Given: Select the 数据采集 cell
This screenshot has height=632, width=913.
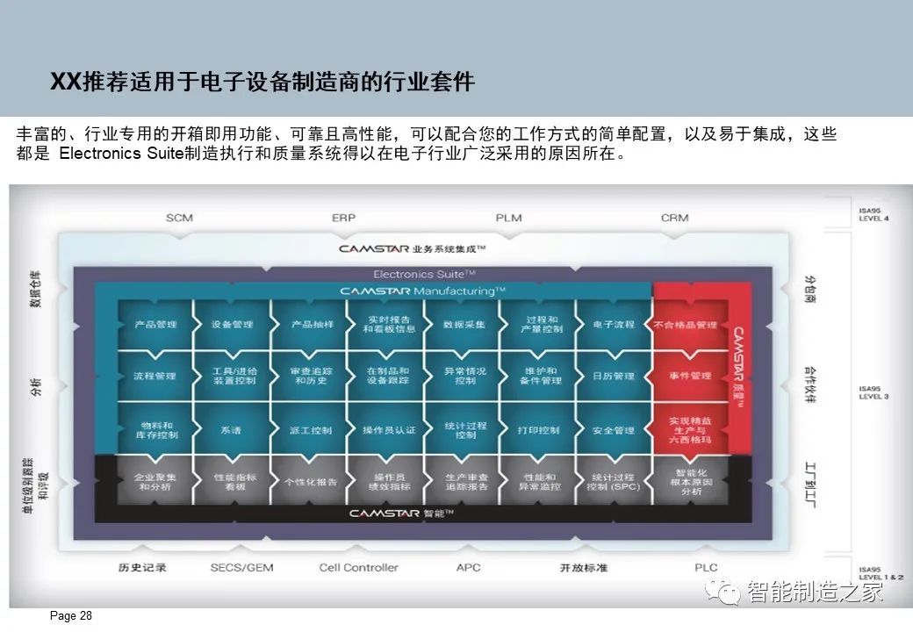Looking at the screenshot, I should (463, 325).
